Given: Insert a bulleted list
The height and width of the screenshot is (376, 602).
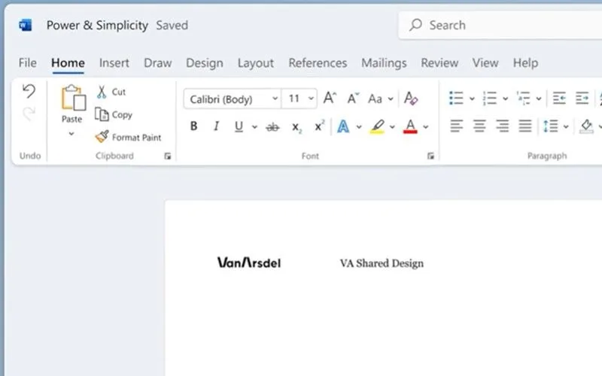Looking at the screenshot, I should tap(456, 99).
